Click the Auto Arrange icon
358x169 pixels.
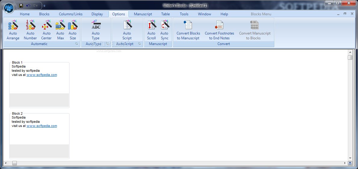(x=13, y=25)
